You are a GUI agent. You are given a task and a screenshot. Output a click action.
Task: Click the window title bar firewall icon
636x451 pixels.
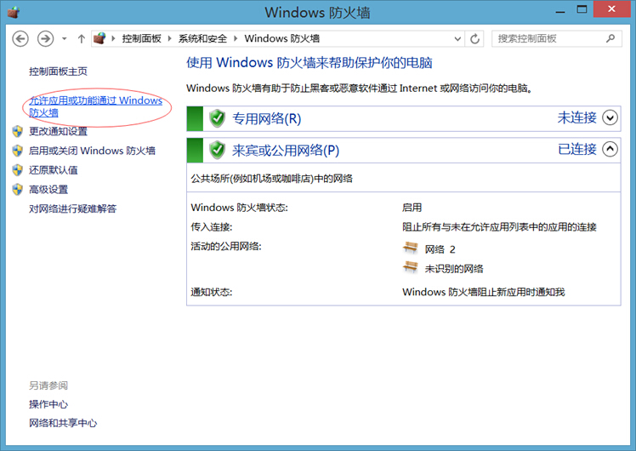click(x=14, y=12)
